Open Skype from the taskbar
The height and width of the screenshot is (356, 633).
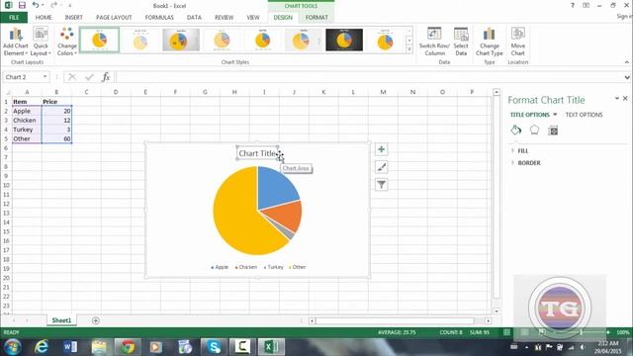click(x=214, y=347)
